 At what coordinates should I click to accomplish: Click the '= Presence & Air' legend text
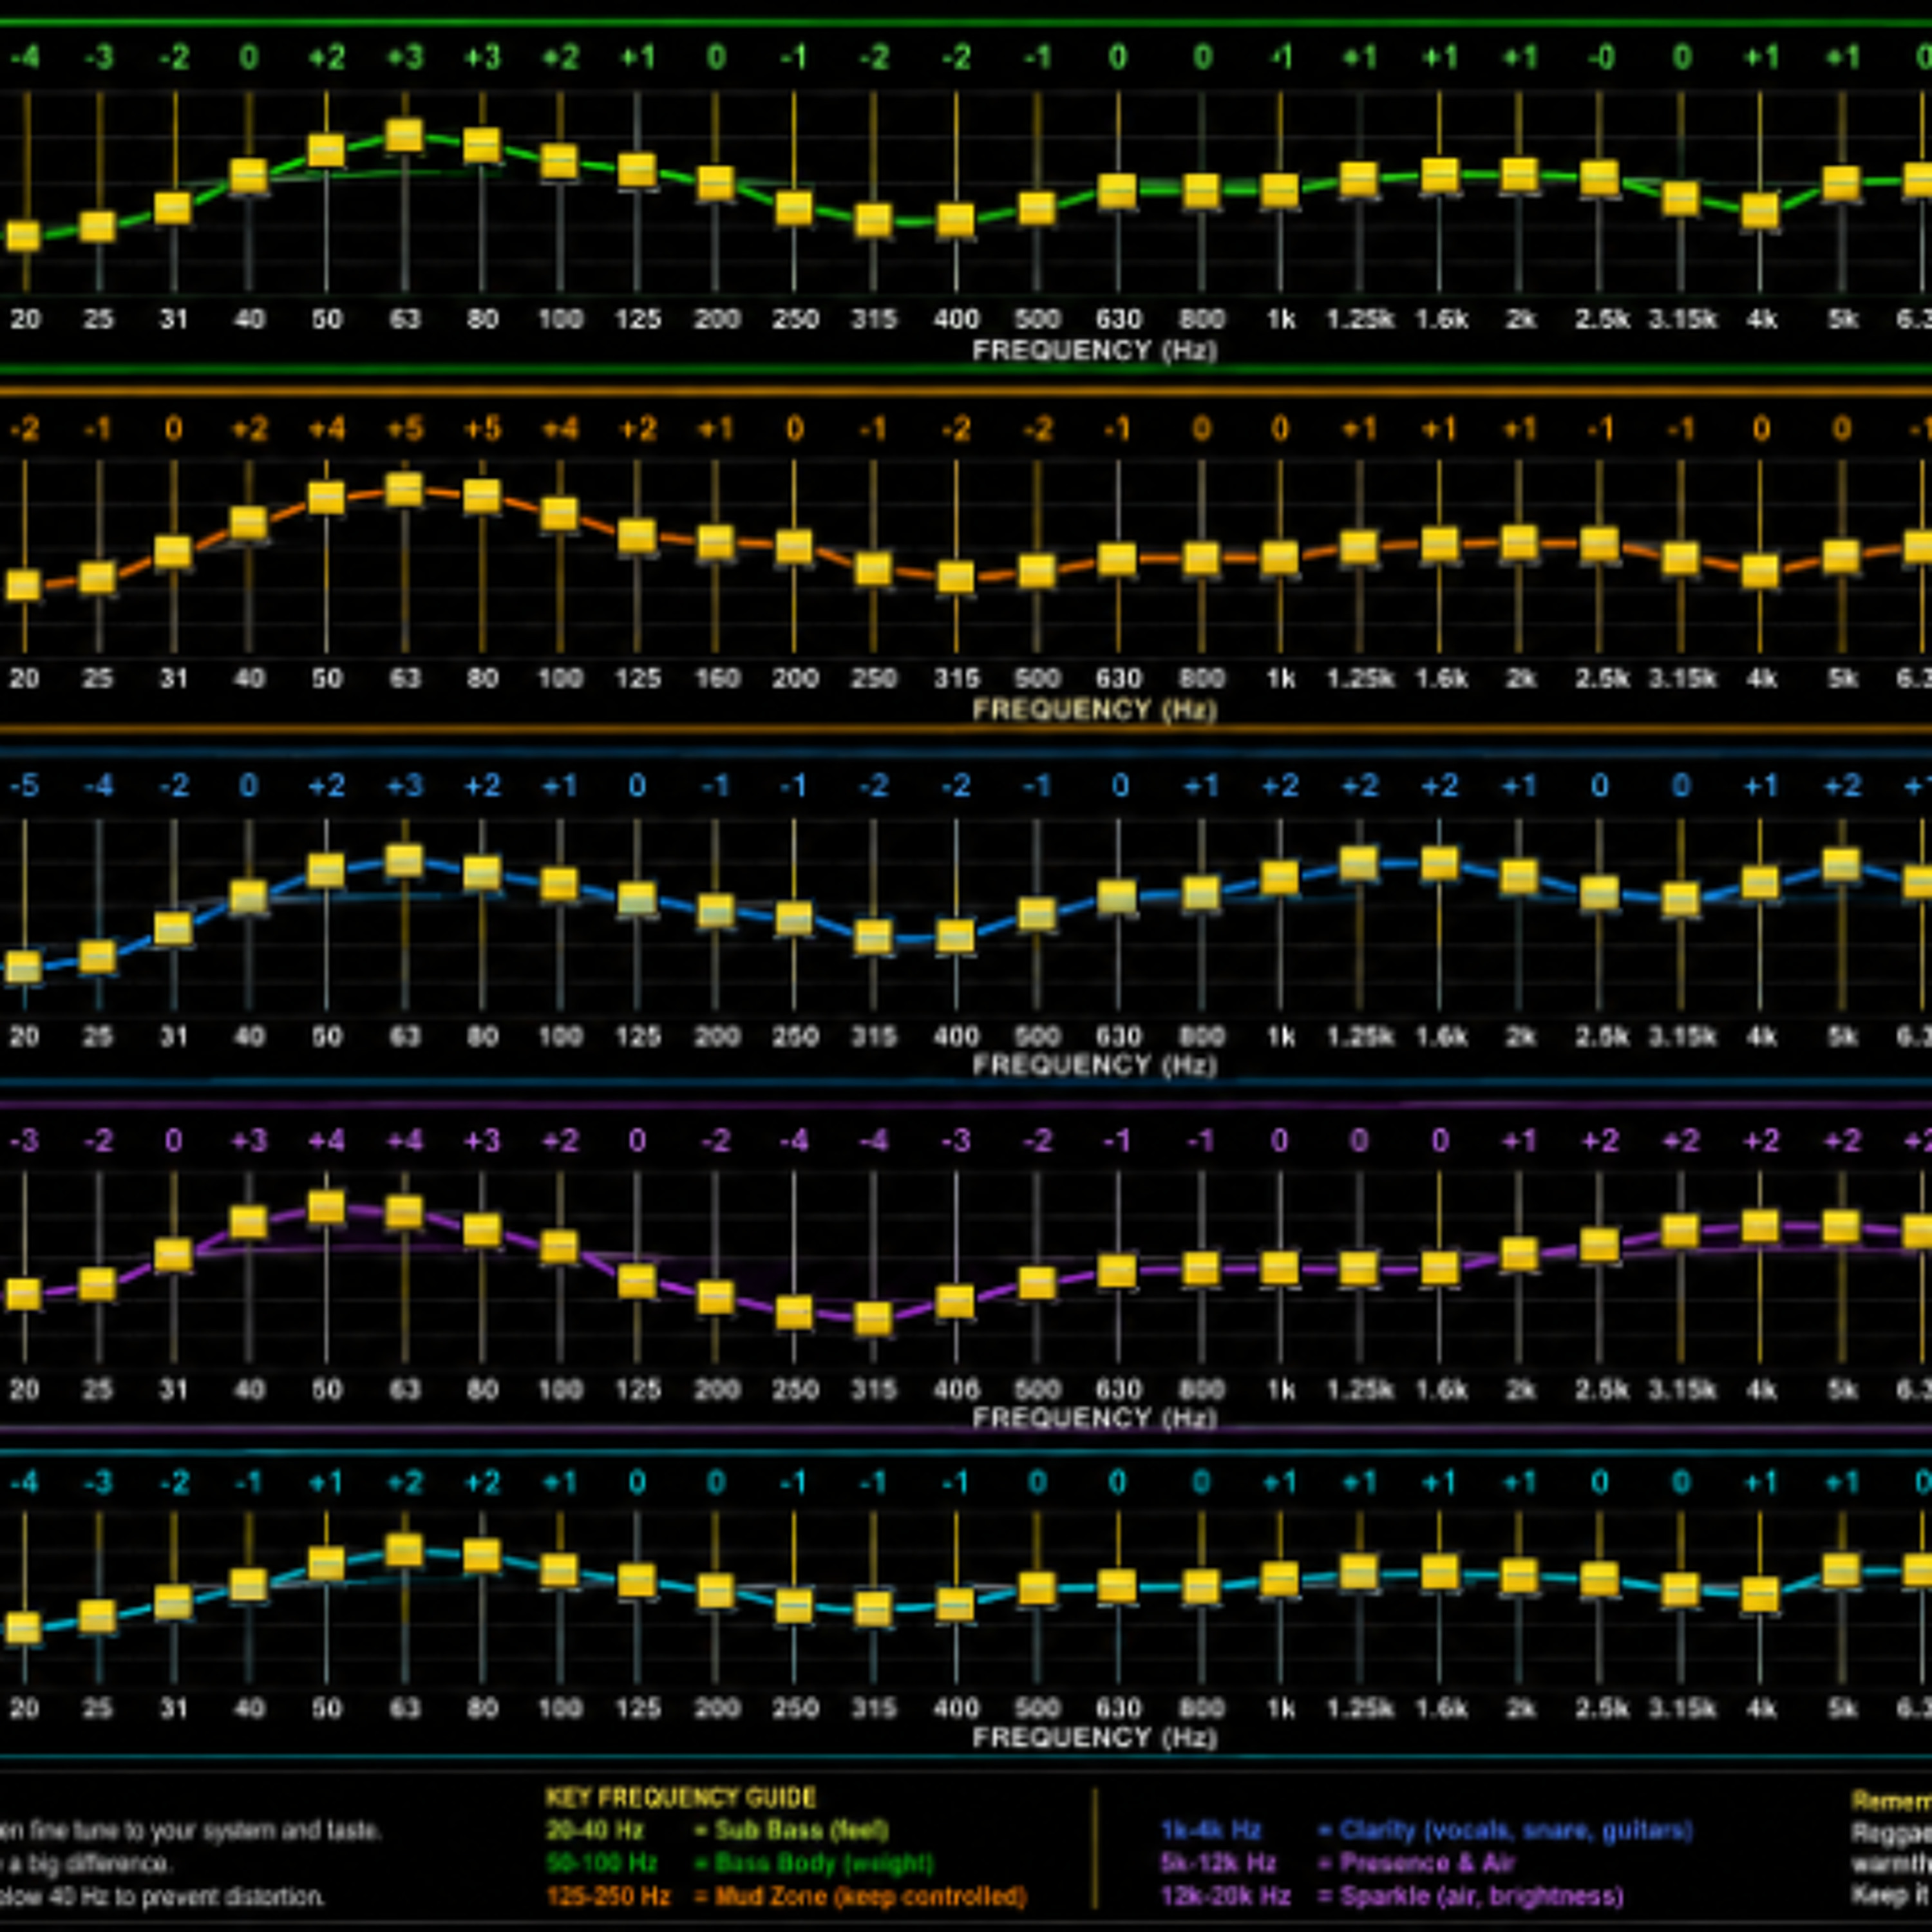tap(1416, 1863)
